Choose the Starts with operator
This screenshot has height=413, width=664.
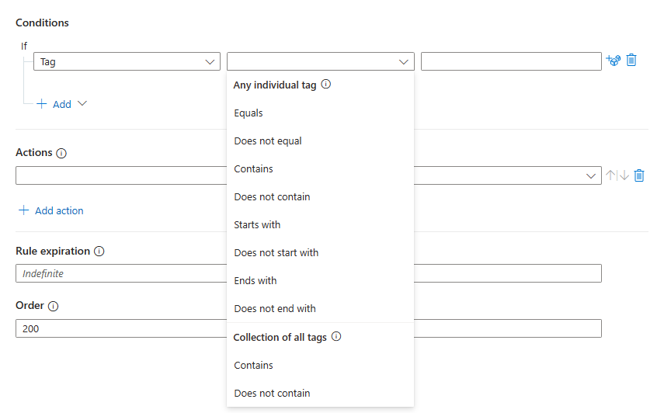[x=257, y=224]
